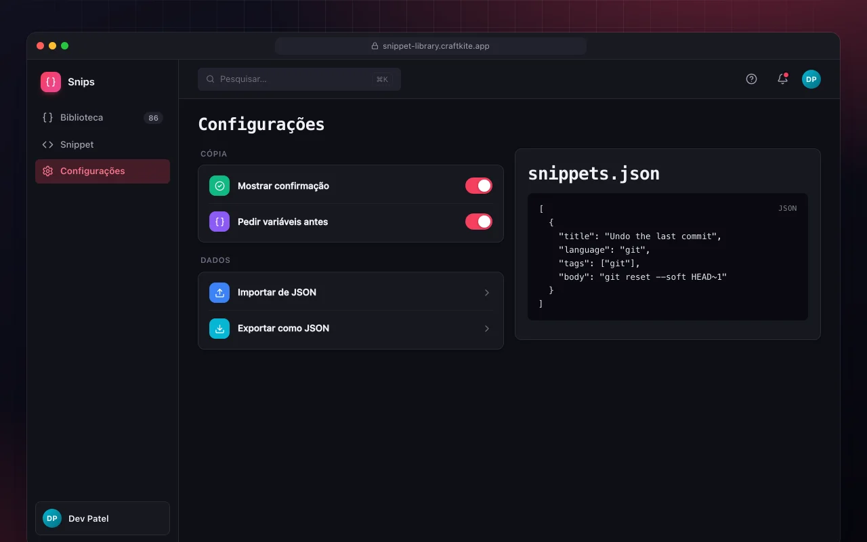The width and height of the screenshot is (867, 542).
Task: Focus the Pesquisar search field
Action: pos(299,79)
